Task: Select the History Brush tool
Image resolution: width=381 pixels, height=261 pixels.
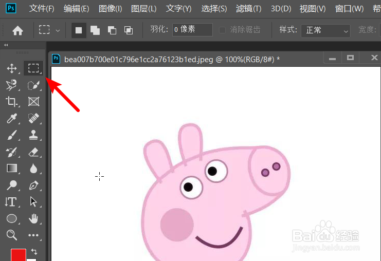Action: [x=11, y=152]
